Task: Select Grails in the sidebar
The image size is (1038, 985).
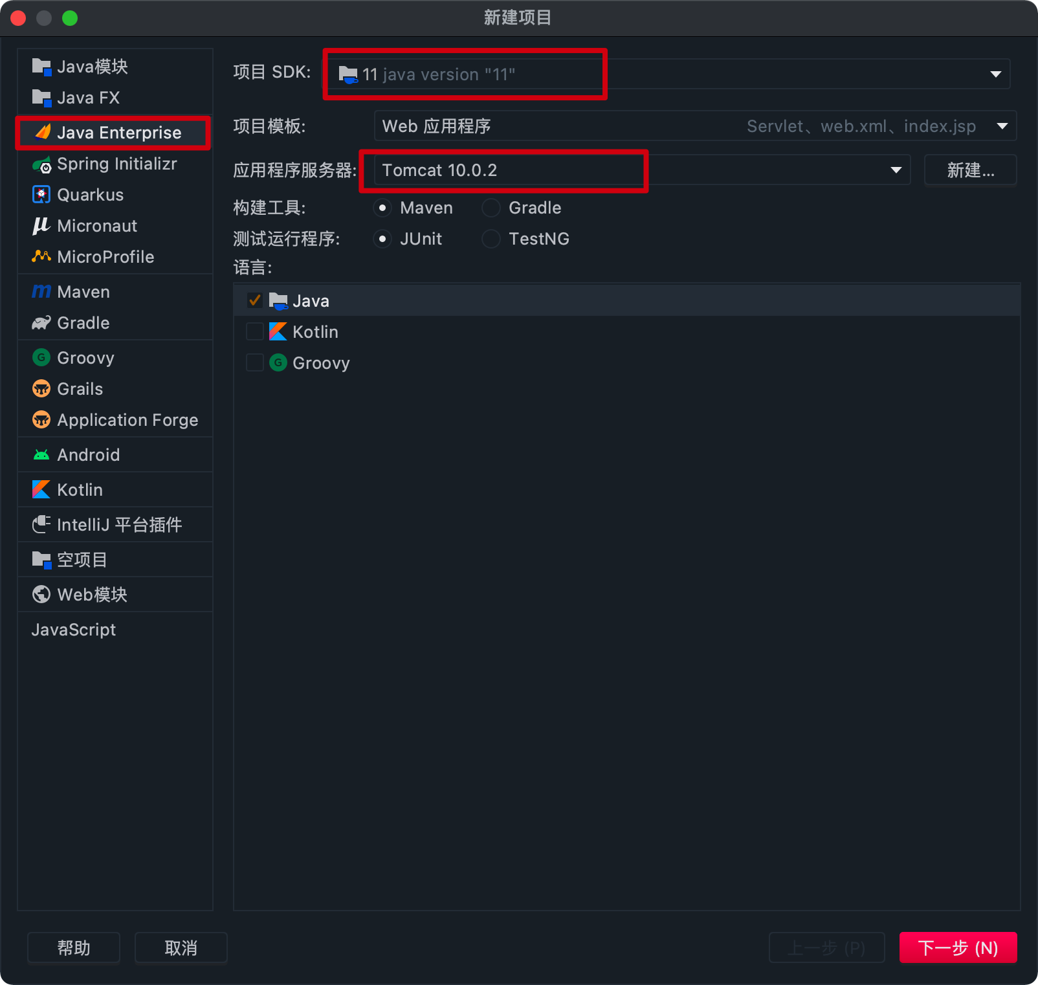Action: 115,389
